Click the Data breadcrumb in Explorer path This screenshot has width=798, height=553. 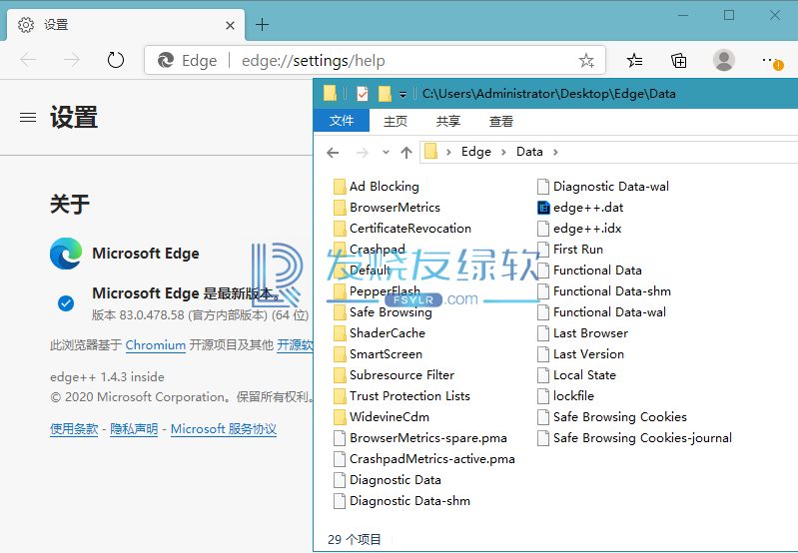(529, 152)
